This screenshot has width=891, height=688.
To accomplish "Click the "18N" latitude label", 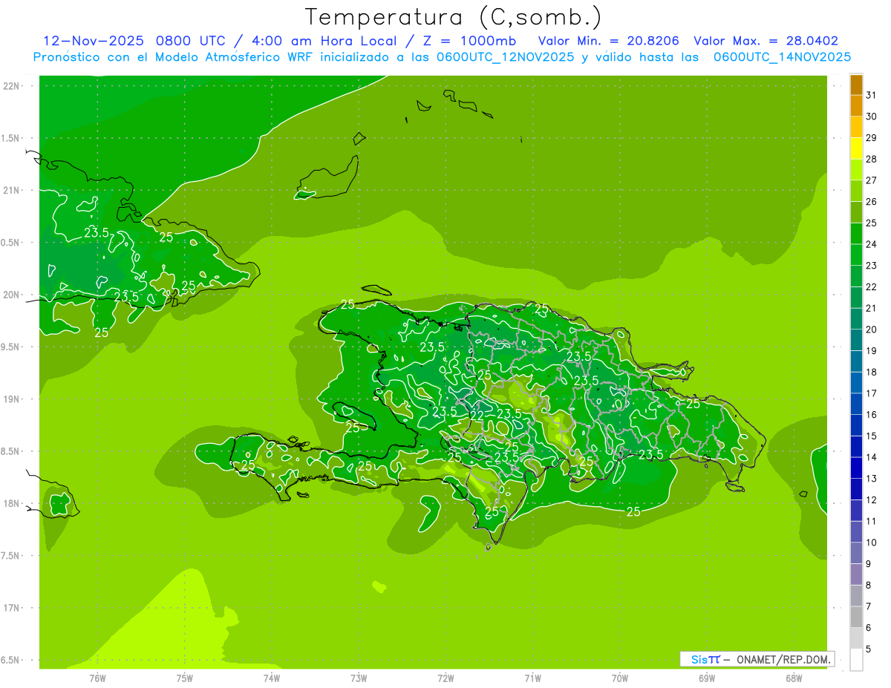I will 11,503.
